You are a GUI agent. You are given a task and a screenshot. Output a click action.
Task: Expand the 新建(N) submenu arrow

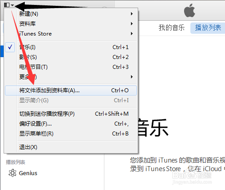132,14
